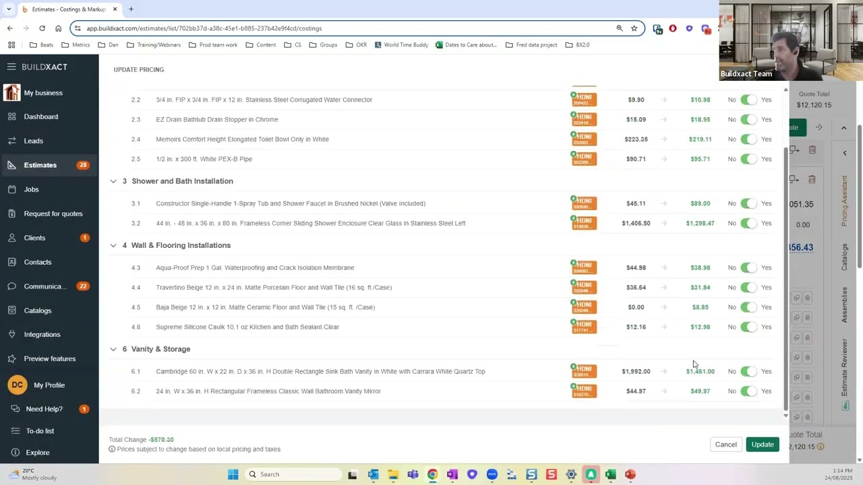Screen dimensions: 863x485
Task: Open Integrations in the sidebar
Action: pos(42,334)
